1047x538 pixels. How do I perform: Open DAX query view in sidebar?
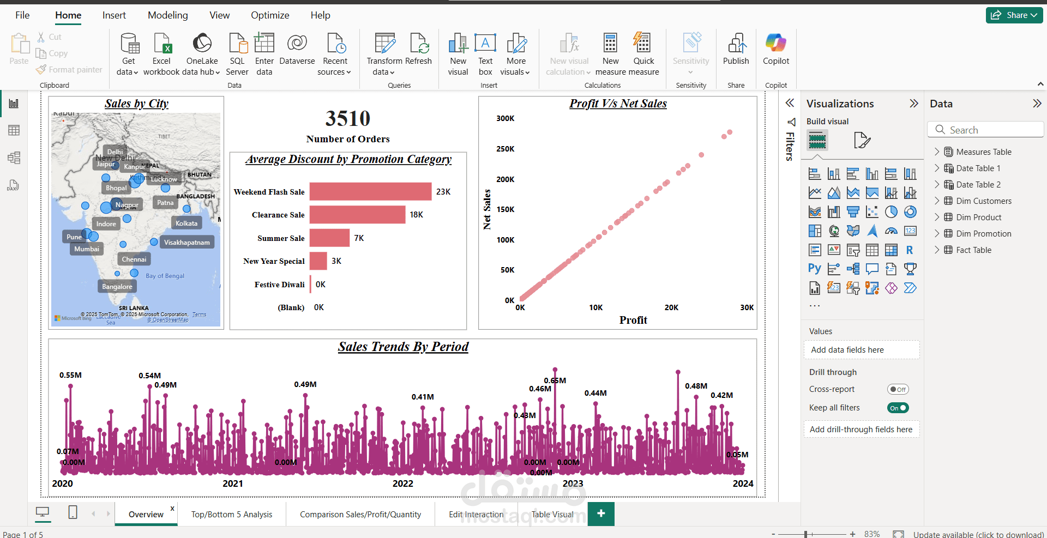pos(14,185)
